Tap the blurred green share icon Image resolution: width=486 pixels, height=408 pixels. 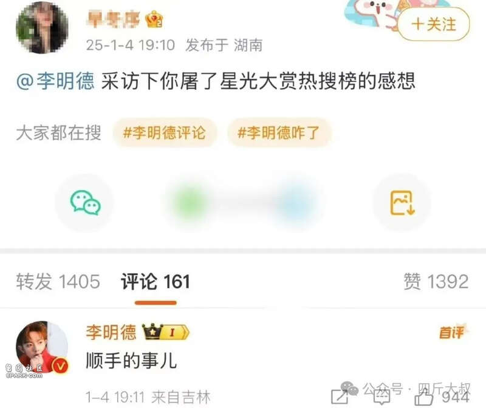coord(190,203)
